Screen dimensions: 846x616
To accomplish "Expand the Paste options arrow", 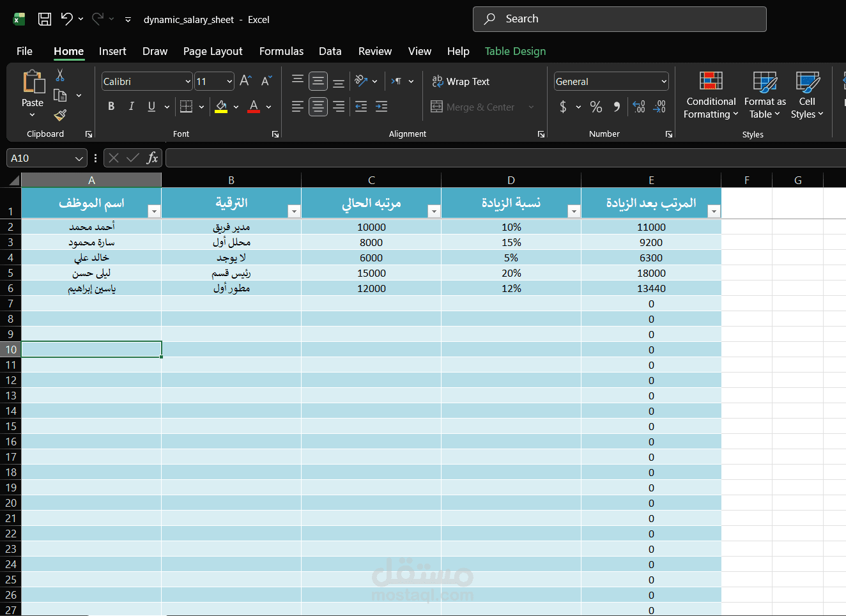I will pyautogui.click(x=33, y=114).
